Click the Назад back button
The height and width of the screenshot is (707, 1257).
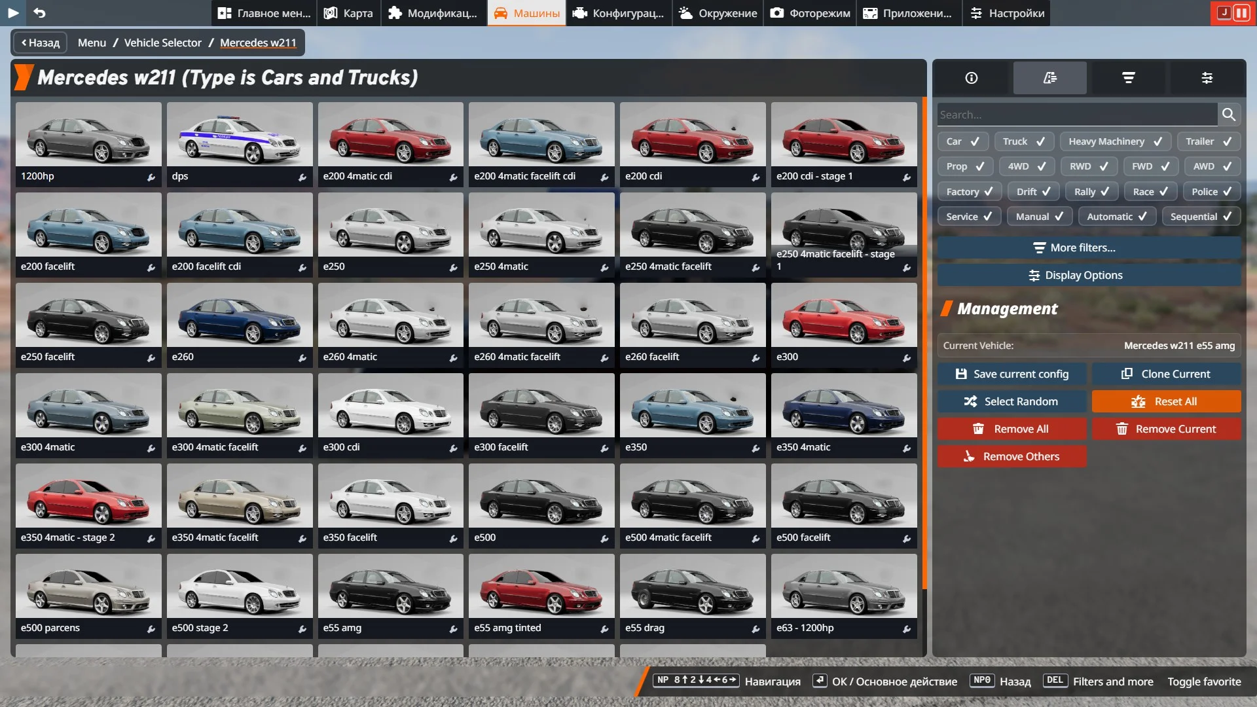[41, 43]
